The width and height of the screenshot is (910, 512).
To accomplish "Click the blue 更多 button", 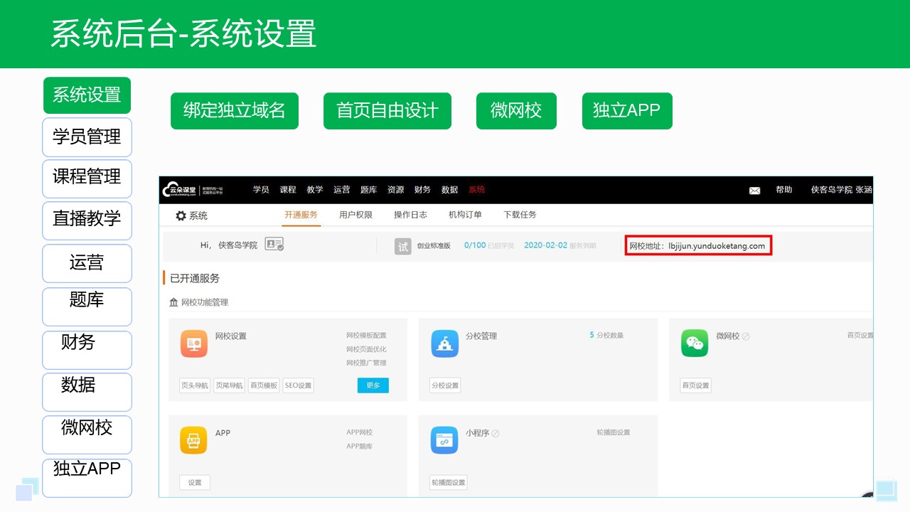I will 373,385.
